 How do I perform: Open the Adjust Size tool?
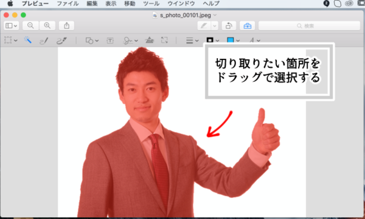pyautogui.click(x=164, y=40)
